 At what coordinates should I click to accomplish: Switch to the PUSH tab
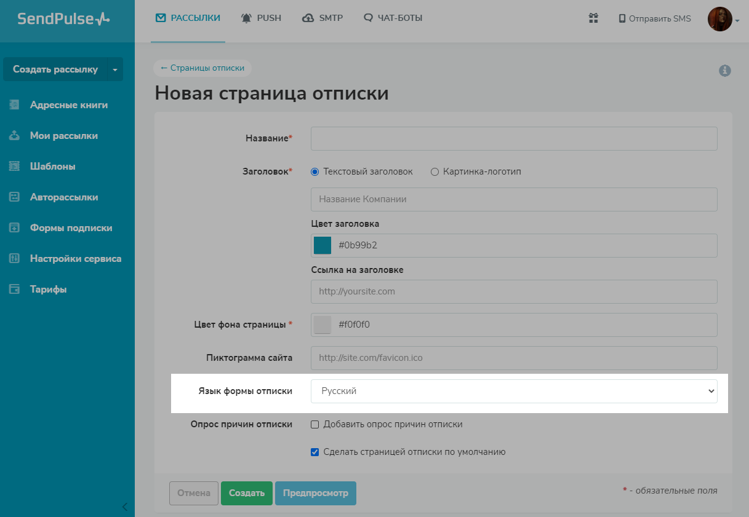pos(261,18)
